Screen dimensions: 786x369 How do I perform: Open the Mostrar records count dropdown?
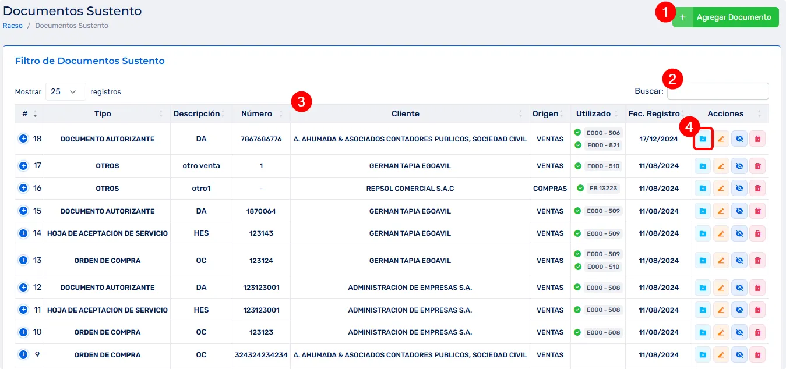click(65, 92)
